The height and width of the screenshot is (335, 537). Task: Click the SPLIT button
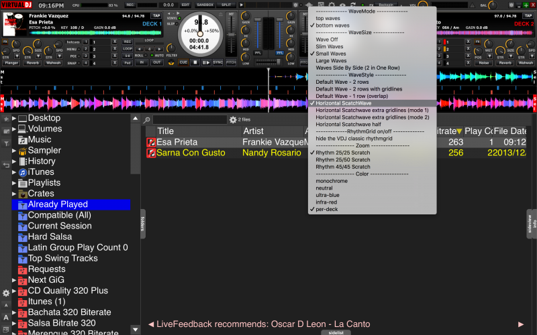[x=226, y=5]
